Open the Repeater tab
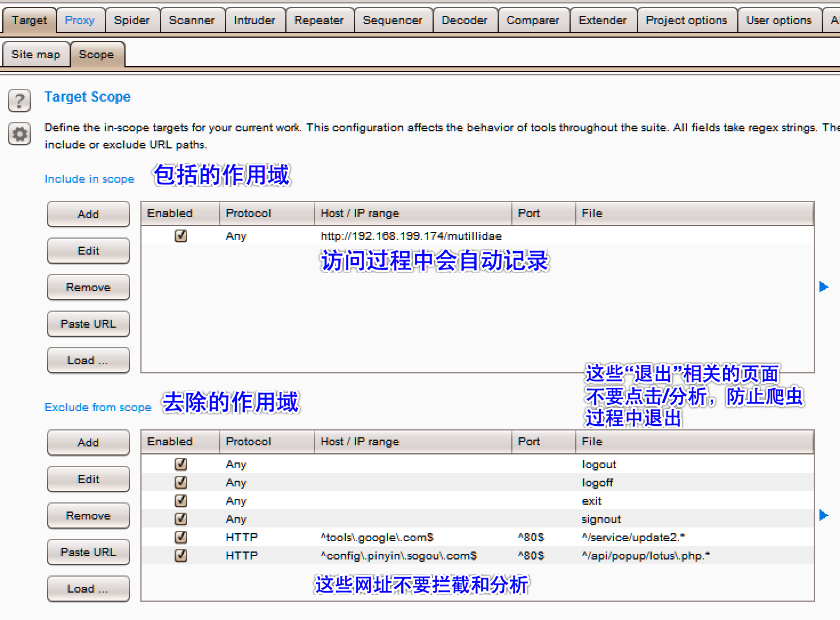840x620 pixels. click(x=319, y=19)
